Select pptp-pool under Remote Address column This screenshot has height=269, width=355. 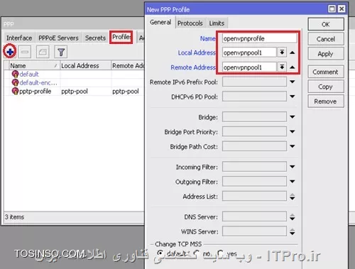(126, 92)
